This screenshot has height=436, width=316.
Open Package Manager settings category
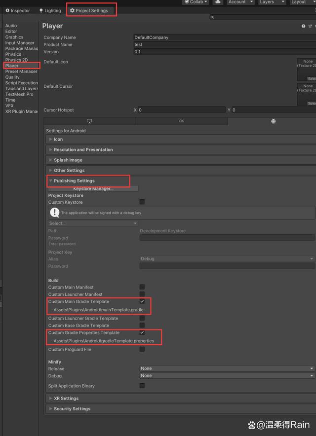coord(21,48)
